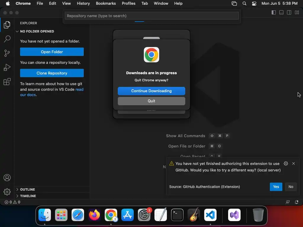Open Trash from the dock
303x227 pixels.
pyautogui.click(x=258, y=215)
